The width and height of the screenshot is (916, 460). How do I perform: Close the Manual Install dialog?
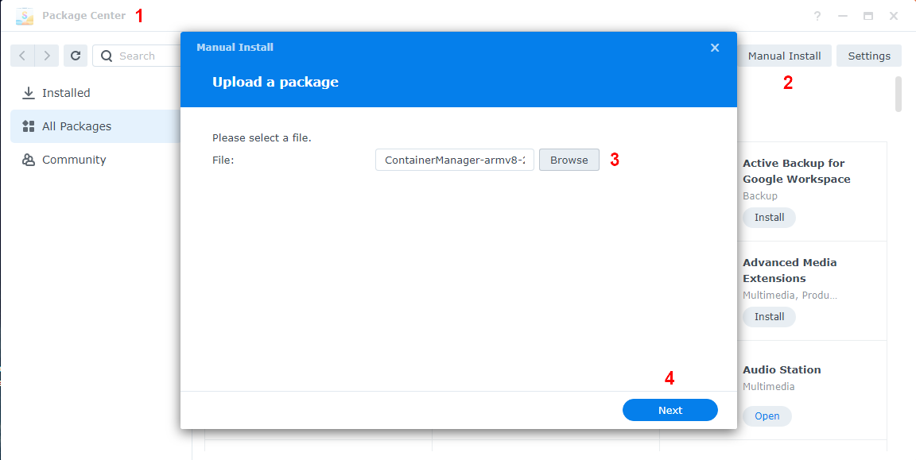(715, 48)
